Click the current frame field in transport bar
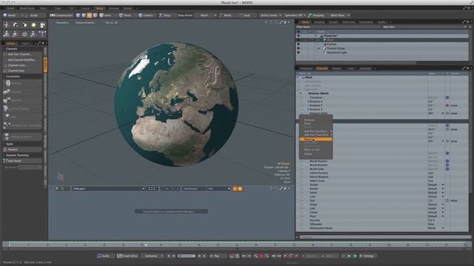 click(x=187, y=256)
